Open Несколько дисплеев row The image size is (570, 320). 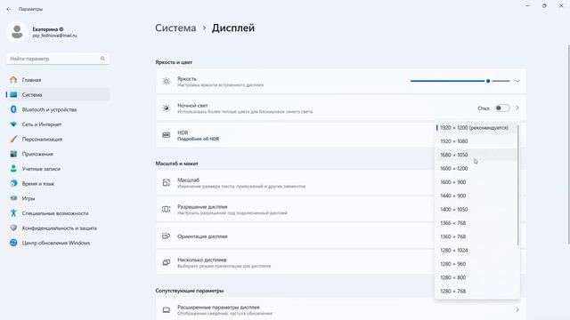295,262
